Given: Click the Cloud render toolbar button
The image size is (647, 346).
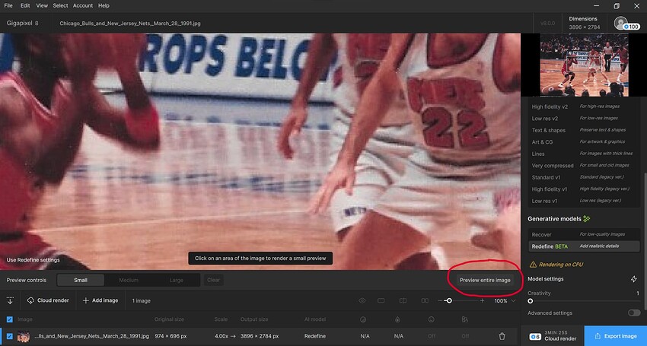Looking at the screenshot, I should tap(48, 300).
